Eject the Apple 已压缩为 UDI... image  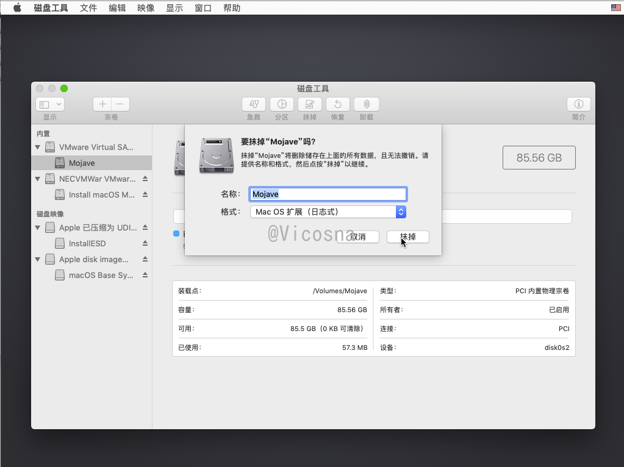pyautogui.click(x=145, y=227)
